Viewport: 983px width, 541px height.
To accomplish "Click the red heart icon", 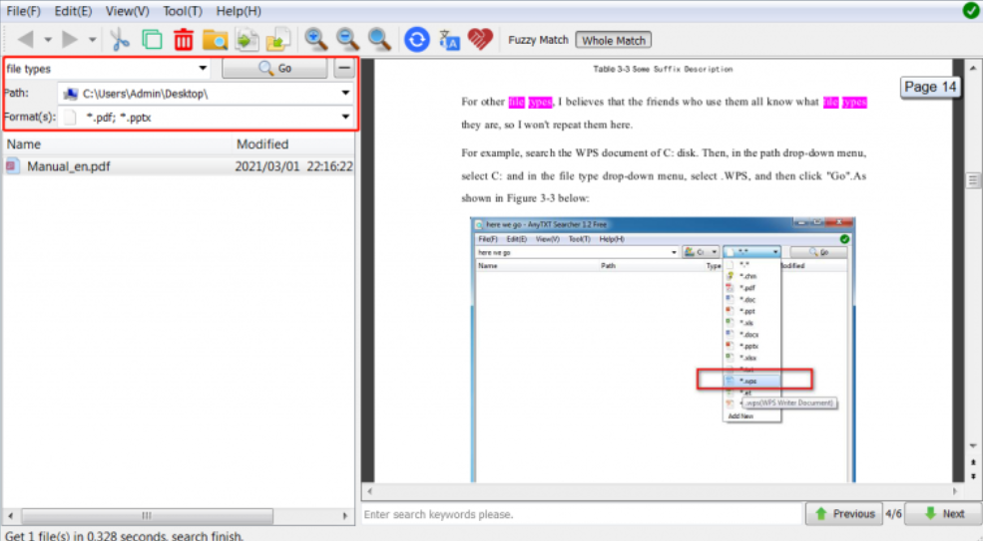I will coord(480,40).
